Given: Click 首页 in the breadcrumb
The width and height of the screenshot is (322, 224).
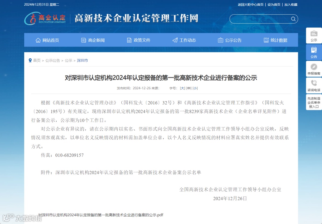Looking at the screenshot, I should pos(37,60).
